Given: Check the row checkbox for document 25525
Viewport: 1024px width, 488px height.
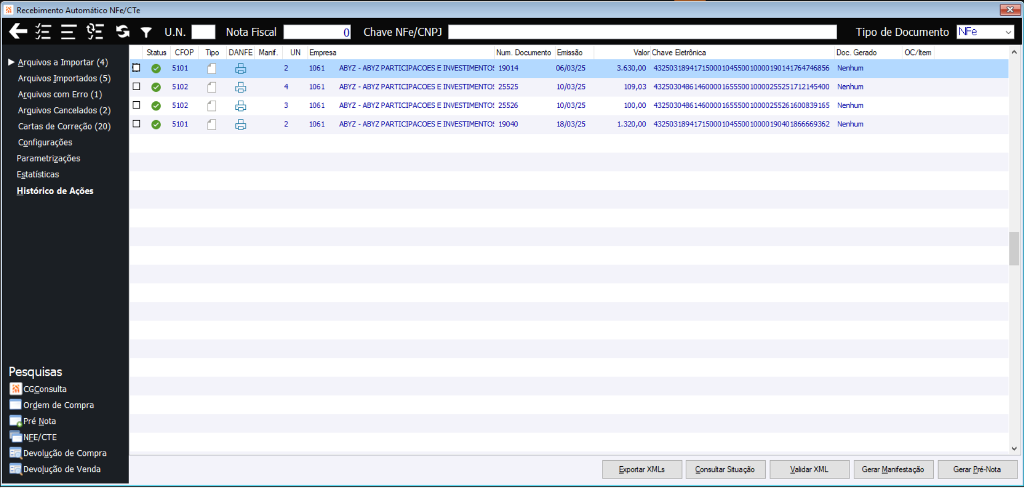Looking at the screenshot, I should coord(137,86).
